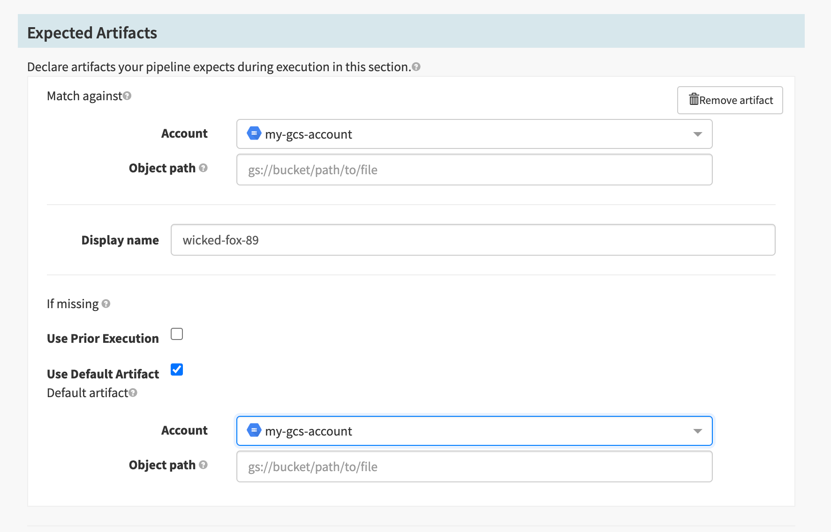Click the trash icon on Remove artifact
The width and height of the screenshot is (831, 532).
(x=694, y=99)
